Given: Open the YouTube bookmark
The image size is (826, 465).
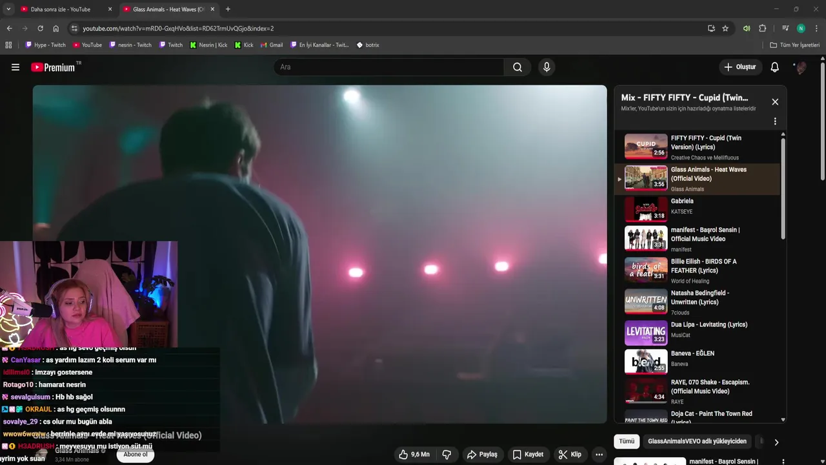Looking at the screenshot, I should 87,45.
